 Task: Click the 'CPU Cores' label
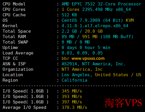coord(14,9)
